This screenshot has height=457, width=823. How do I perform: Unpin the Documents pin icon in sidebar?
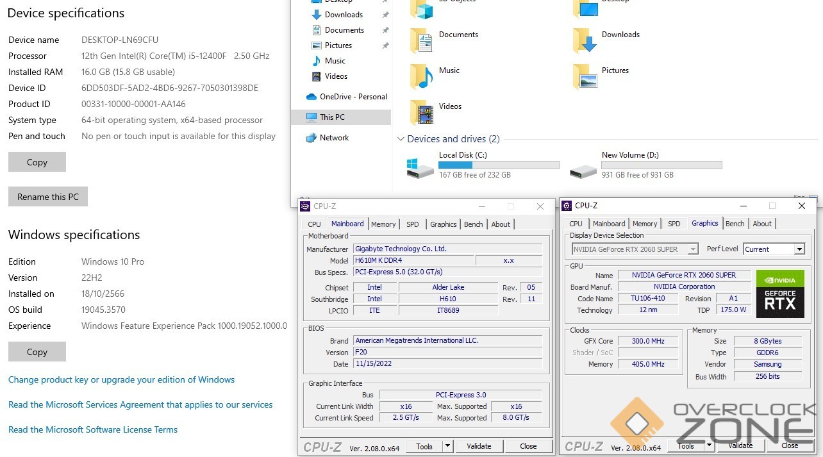click(x=385, y=30)
